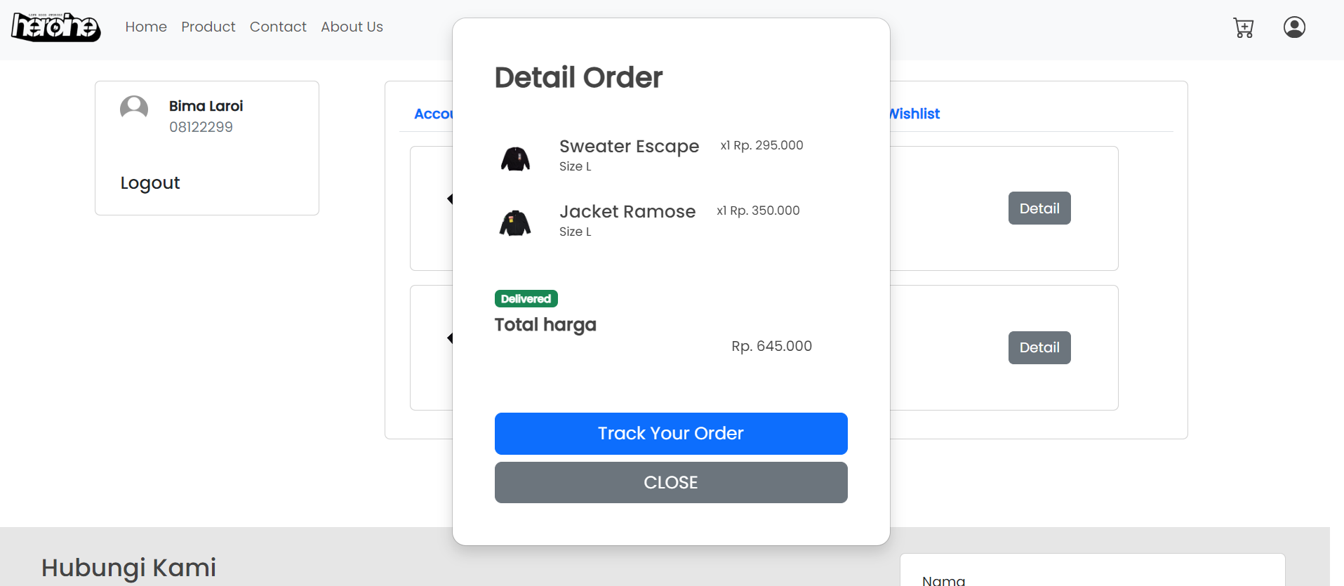Click the Track Your Order button
Viewport: 1344px width, 586px height.
pyautogui.click(x=671, y=434)
